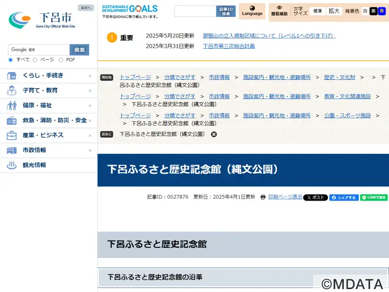Expand the くらし・手続き menu arrow
The width and height of the screenshot is (389, 292).
pos(90,76)
